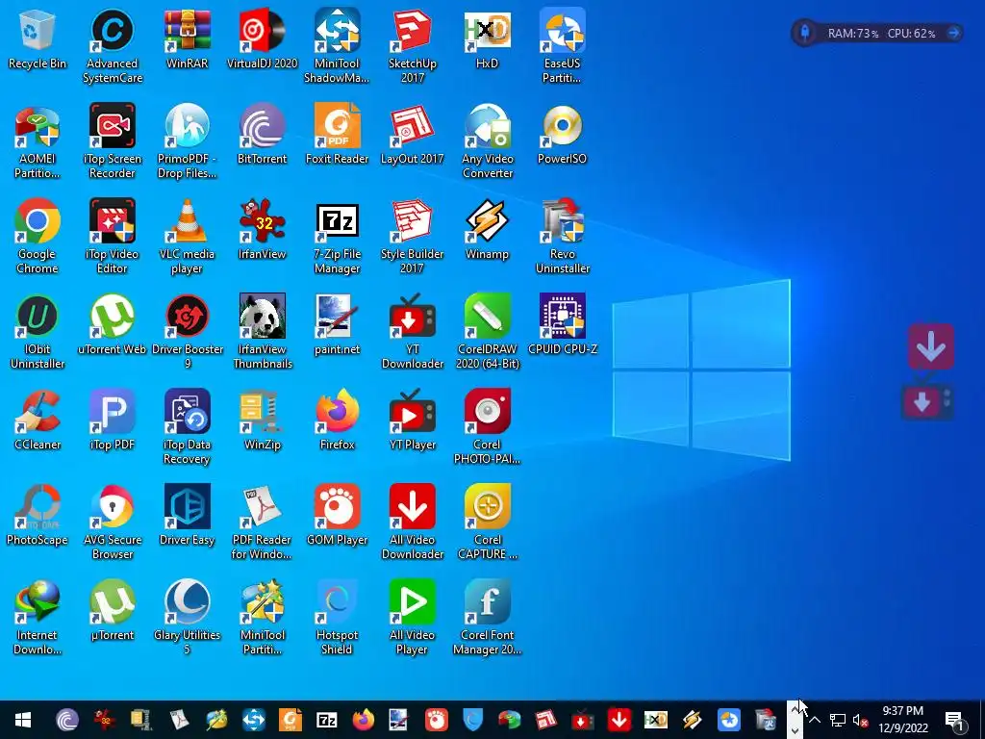Select the Winamp desktop icon
The image size is (985, 739).
tap(487, 230)
